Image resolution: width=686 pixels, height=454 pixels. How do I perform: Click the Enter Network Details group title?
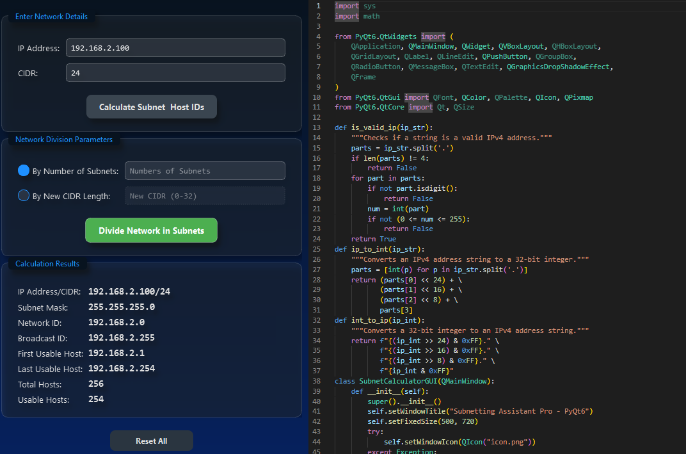tap(51, 16)
